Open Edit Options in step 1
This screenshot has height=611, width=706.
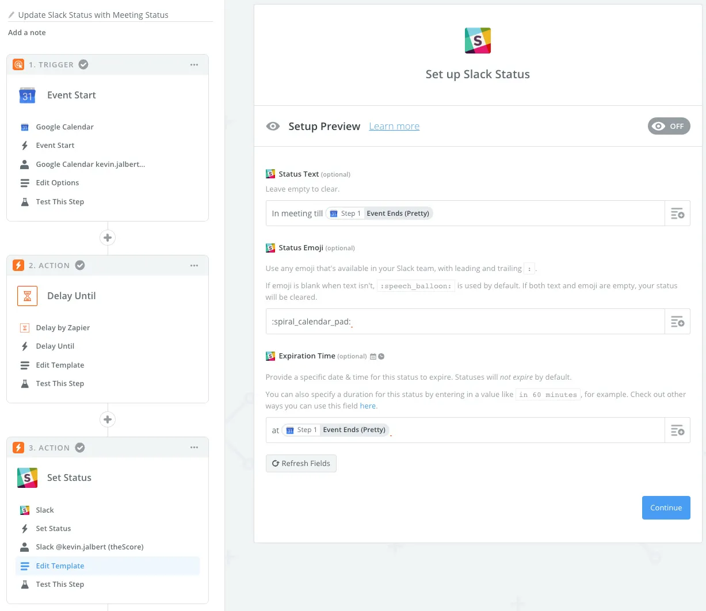pyautogui.click(x=108, y=183)
